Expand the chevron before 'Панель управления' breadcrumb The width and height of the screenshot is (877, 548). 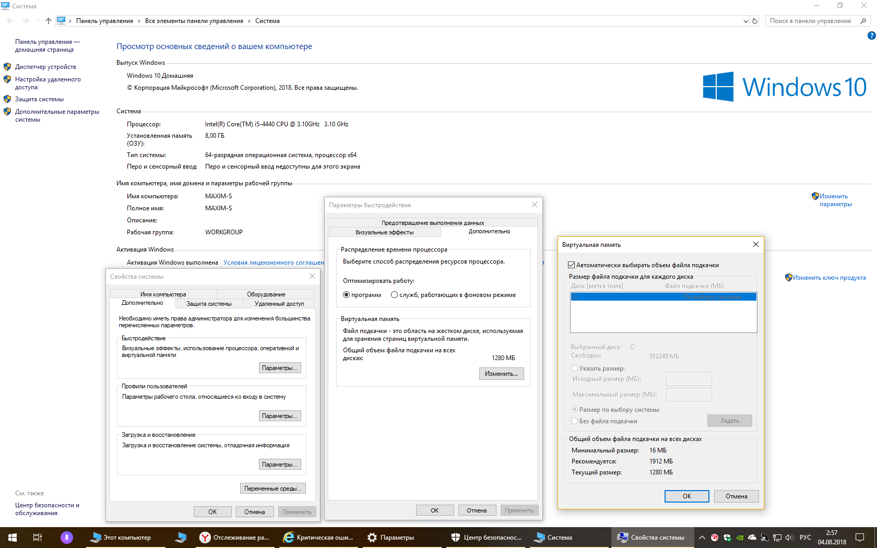(70, 21)
